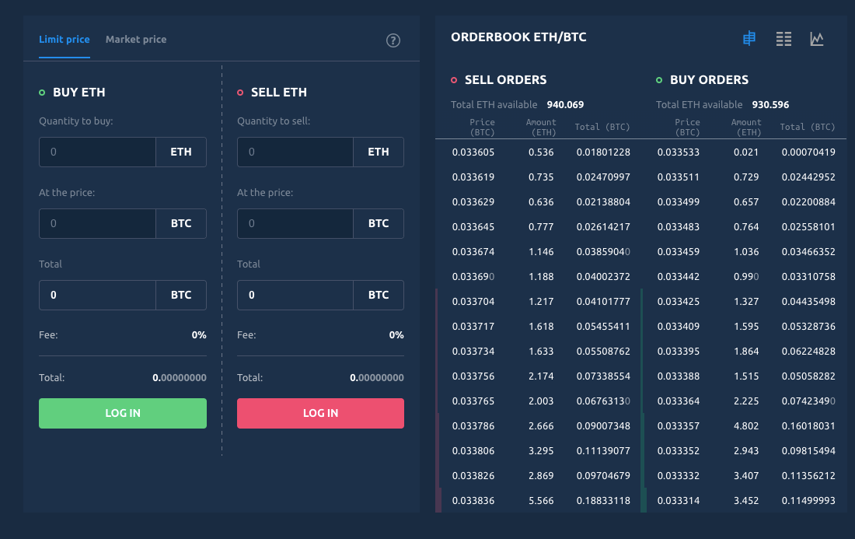The width and height of the screenshot is (855, 539).
Task: Click the green LOG IN button
Action: [123, 413]
